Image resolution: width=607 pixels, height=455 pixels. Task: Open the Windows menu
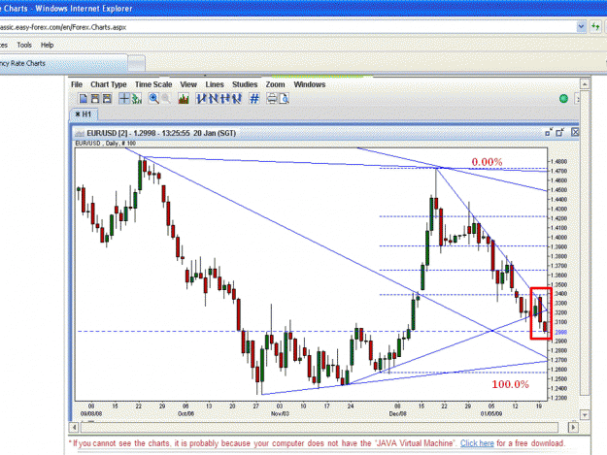coord(309,84)
